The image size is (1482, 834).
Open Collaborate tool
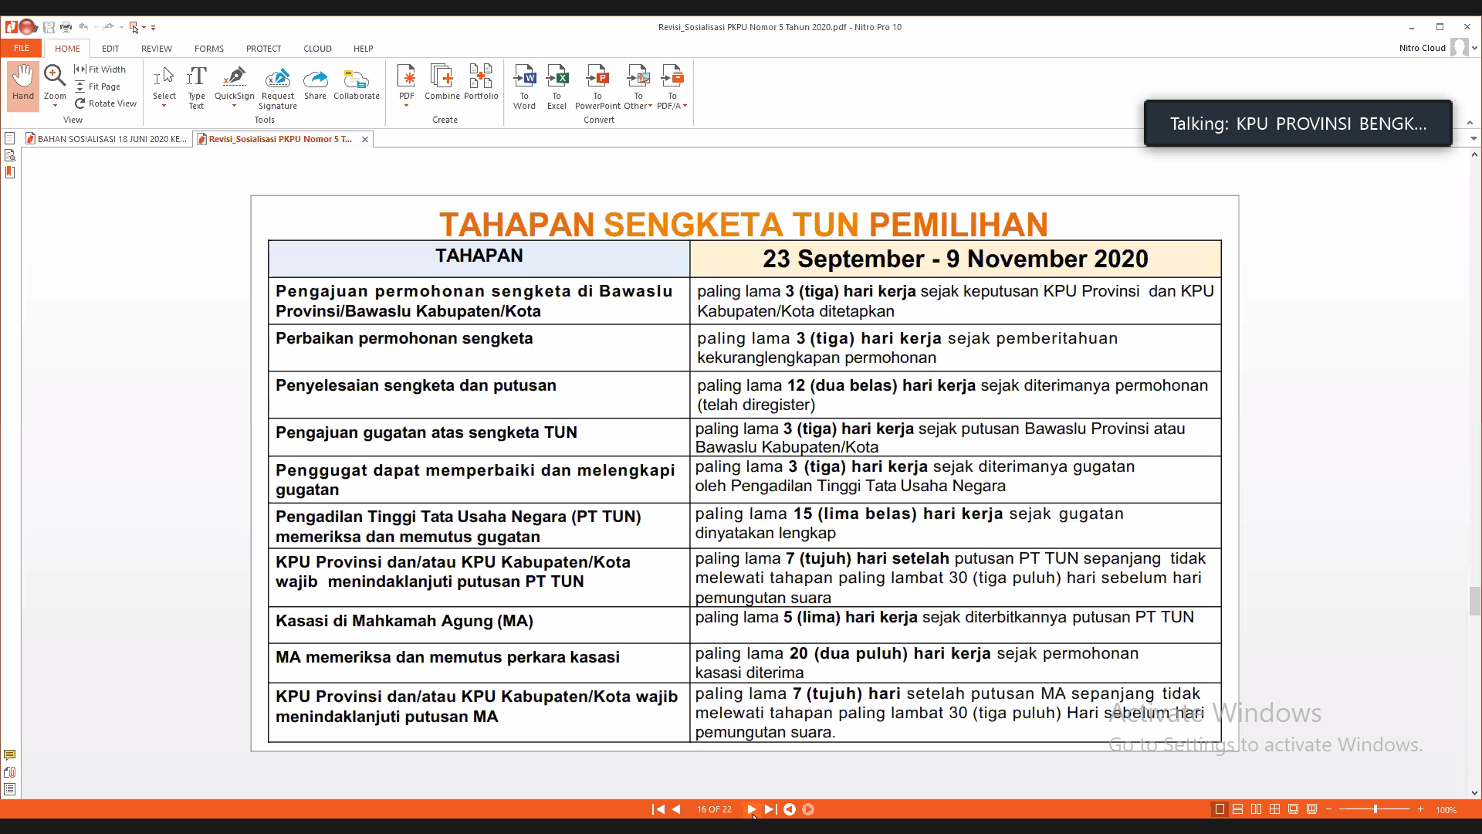(x=356, y=83)
